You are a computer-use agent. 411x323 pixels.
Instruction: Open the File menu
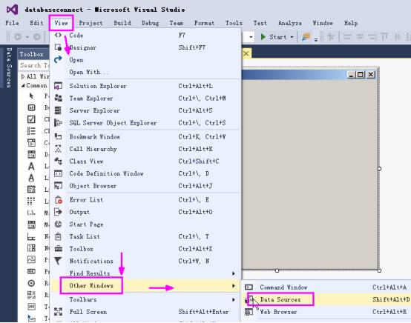click(x=12, y=23)
